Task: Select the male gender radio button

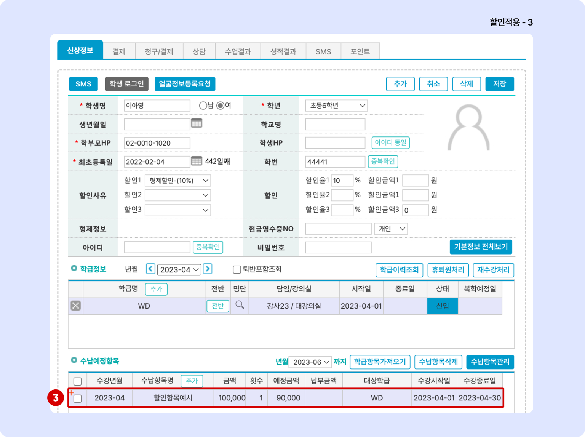Action: point(203,106)
